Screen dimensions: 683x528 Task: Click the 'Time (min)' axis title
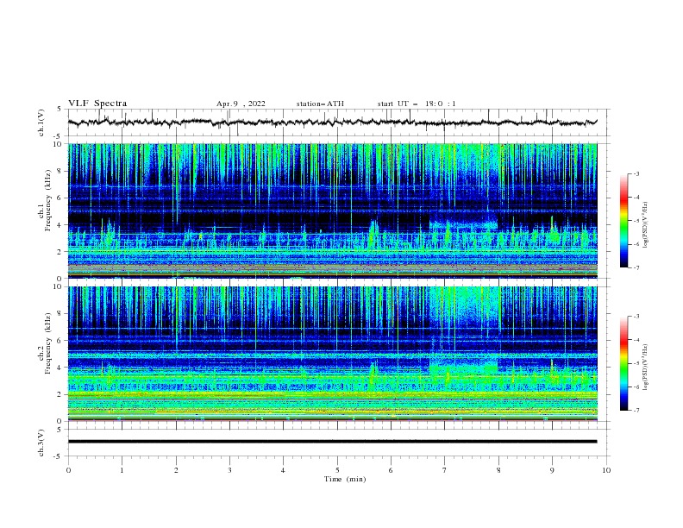tap(345, 479)
